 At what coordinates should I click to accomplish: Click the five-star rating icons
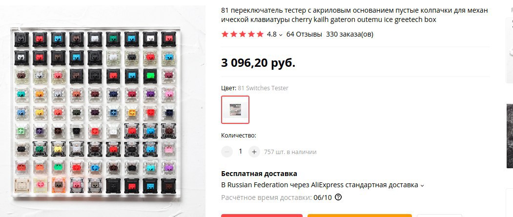[x=243, y=34]
